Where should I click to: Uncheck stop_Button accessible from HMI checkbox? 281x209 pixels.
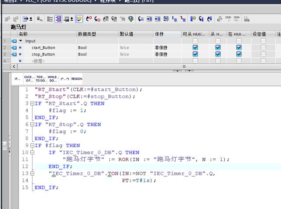pyautogui.click(x=195, y=54)
